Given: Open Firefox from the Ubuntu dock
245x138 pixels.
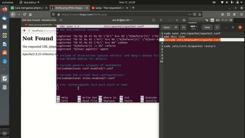Looking at the screenshot, I should tap(5, 10).
